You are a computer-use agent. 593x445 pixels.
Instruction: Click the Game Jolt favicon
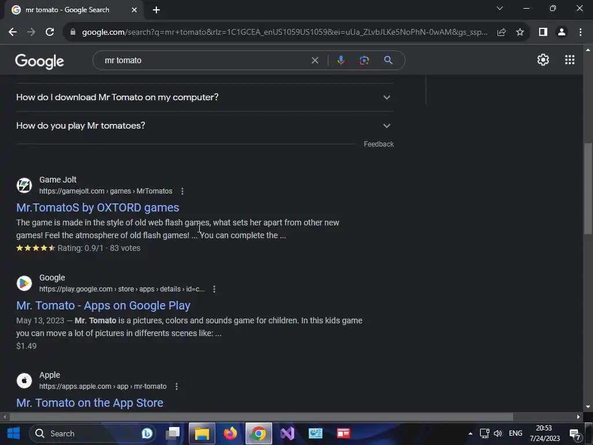(24, 185)
